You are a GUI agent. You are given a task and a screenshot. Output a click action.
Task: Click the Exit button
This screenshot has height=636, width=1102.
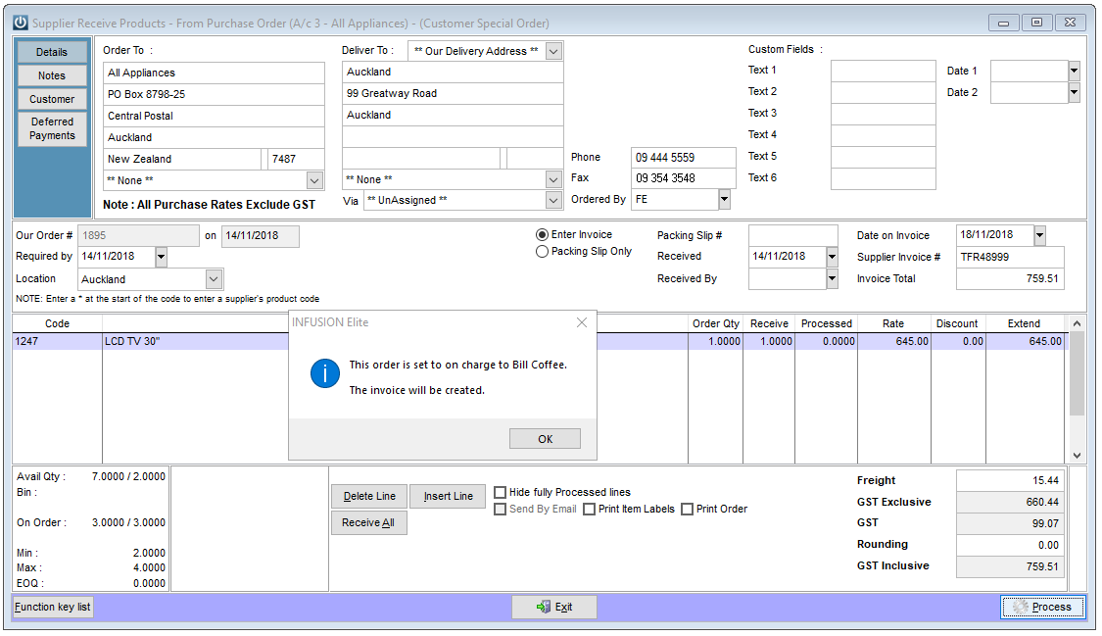point(554,608)
